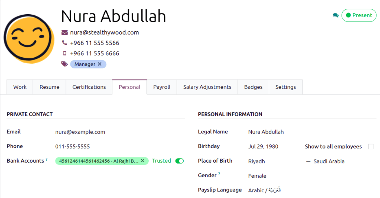The image size is (380, 198).
Task: Remove the Al Rajhi bank account tag
Action: (x=143, y=161)
